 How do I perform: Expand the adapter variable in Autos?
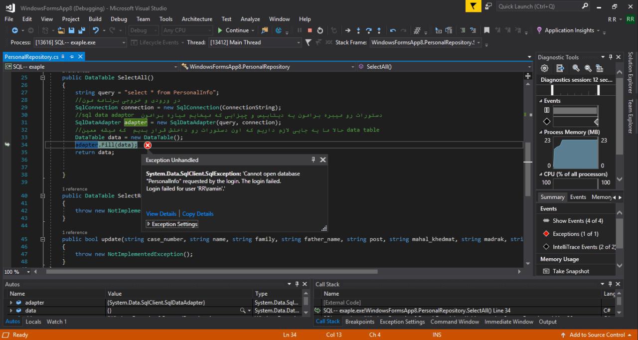click(x=11, y=303)
